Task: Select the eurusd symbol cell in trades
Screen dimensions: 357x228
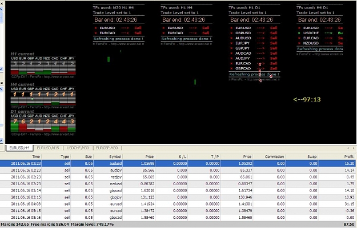Action: [x=116, y=204]
